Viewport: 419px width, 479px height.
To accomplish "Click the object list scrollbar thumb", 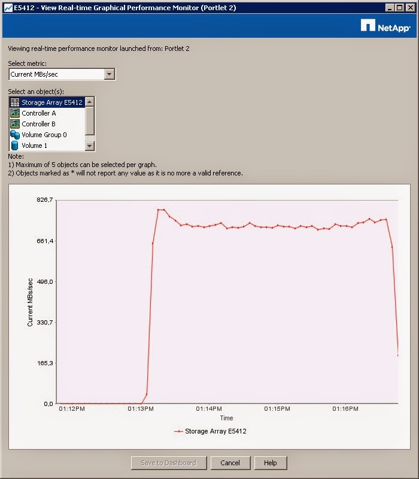I will pyautogui.click(x=89, y=121).
